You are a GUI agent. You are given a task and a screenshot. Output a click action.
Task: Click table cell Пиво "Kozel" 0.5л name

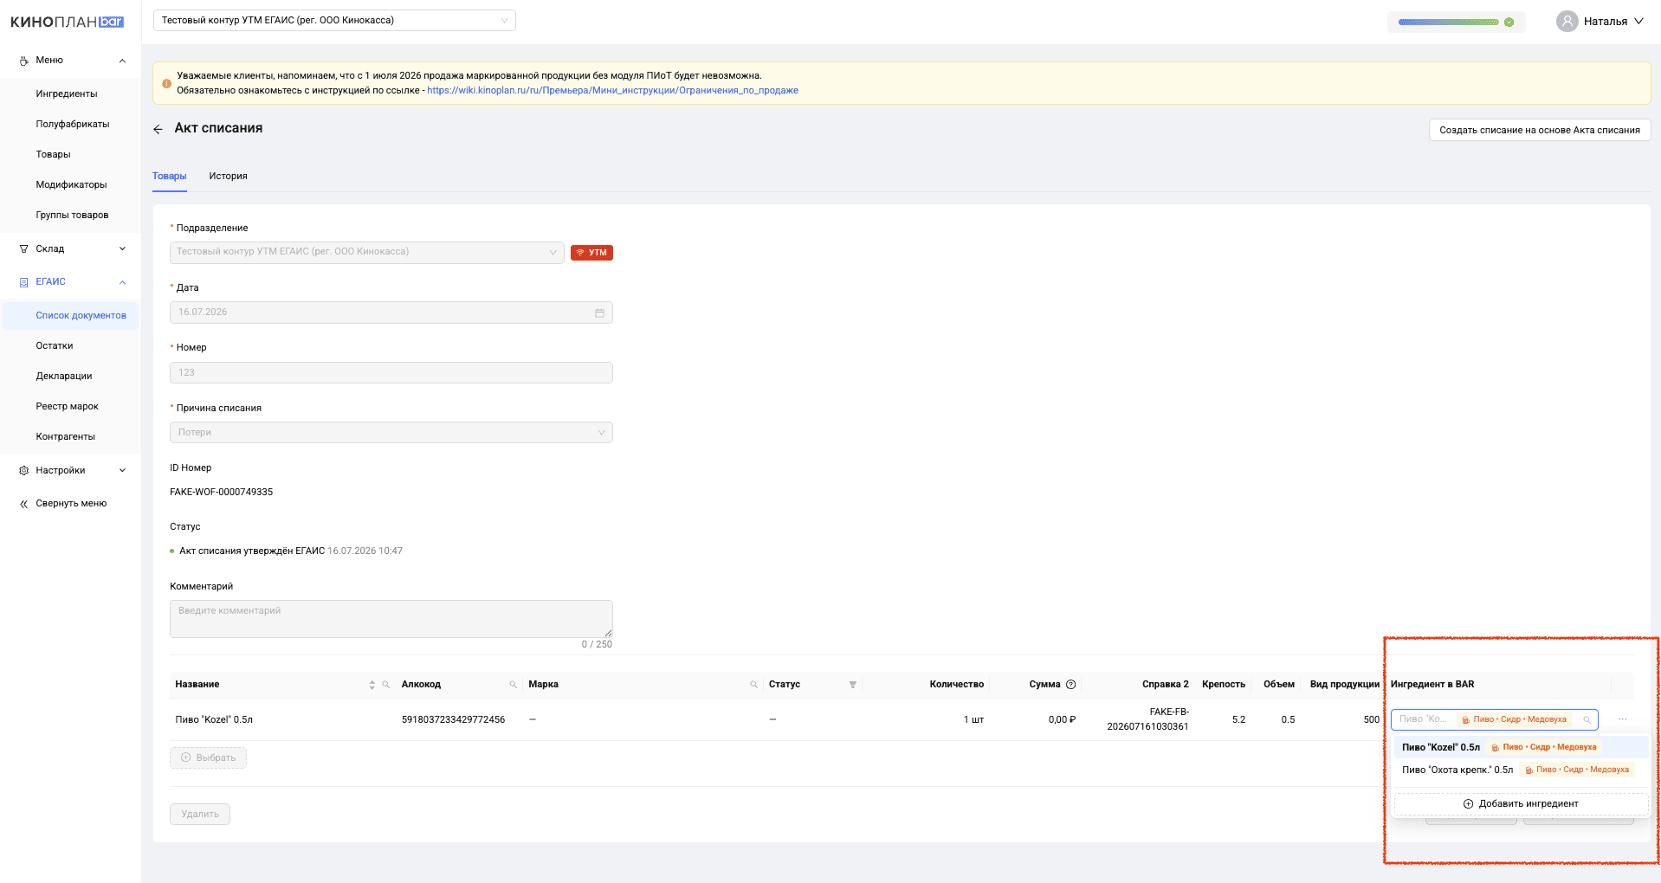(x=214, y=719)
